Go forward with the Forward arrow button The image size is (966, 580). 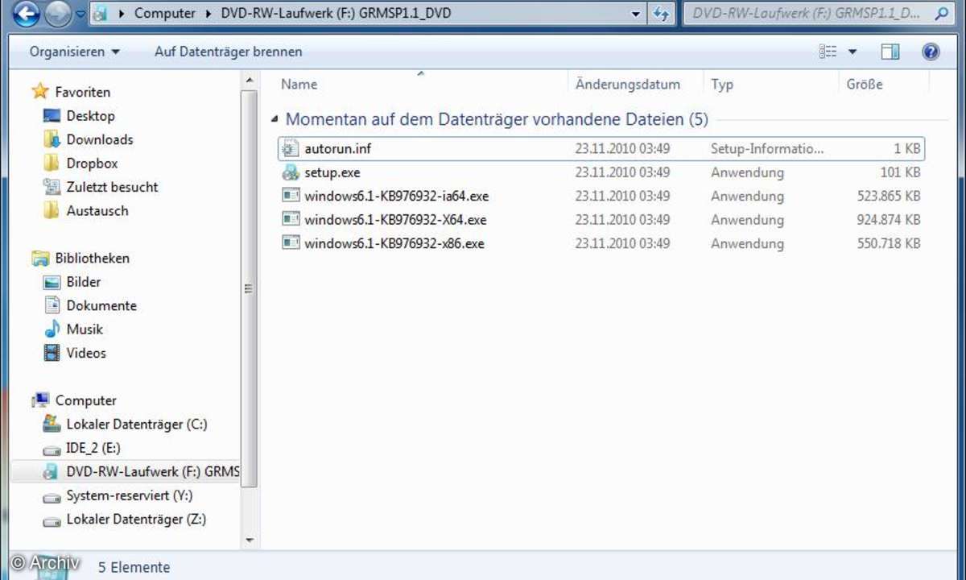[x=57, y=14]
